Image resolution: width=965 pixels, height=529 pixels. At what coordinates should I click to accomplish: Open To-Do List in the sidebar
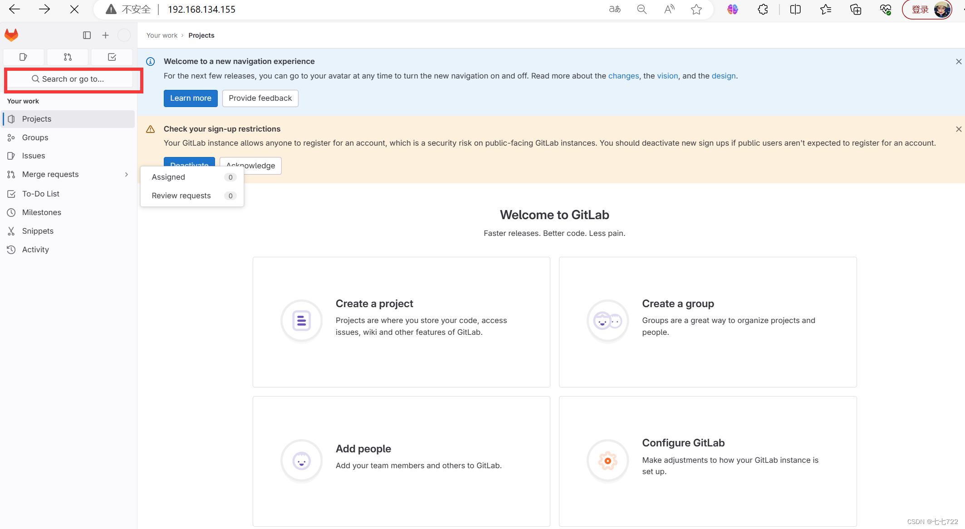pyautogui.click(x=69, y=194)
